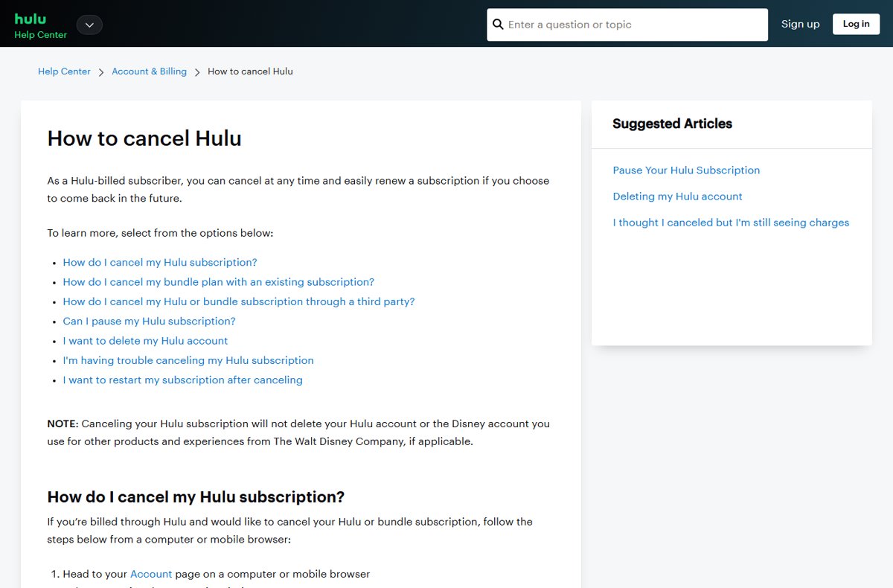The height and width of the screenshot is (588, 893).
Task: Click the Hulu Help Center logo
Action: coord(40,25)
